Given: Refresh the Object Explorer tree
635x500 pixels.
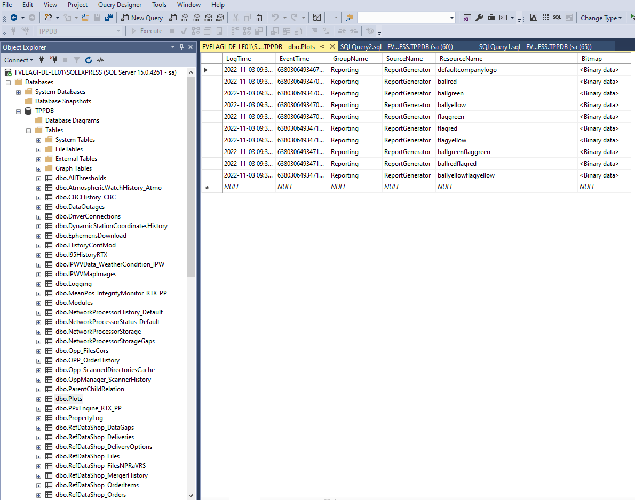Looking at the screenshot, I should click(89, 60).
